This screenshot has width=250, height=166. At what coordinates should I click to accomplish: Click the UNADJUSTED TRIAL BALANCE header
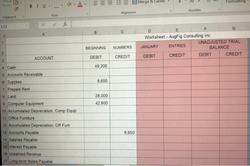coord(219,45)
